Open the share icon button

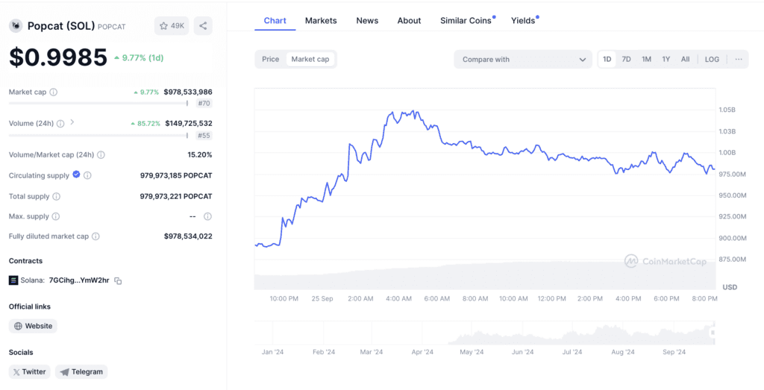coord(203,26)
